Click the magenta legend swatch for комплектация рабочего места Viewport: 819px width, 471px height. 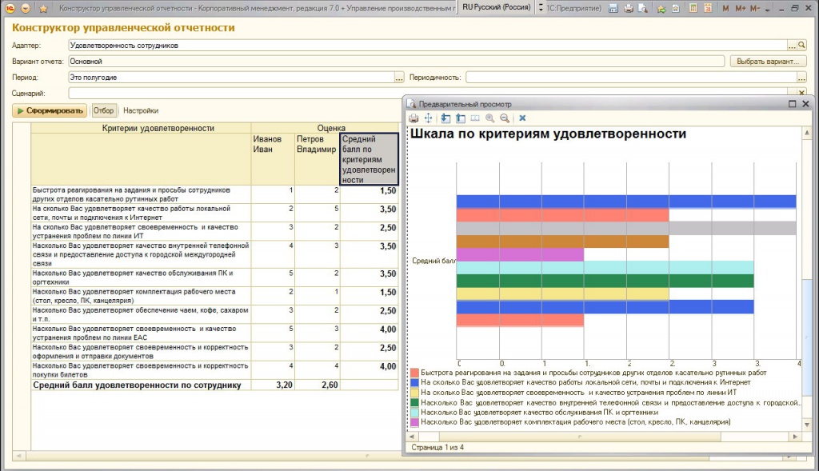tap(415, 422)
